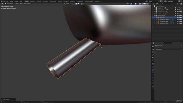The height and width of the screenshot is (103, 183).
Task: Open the viewport Add menu
Action: [x=25, y=4]
